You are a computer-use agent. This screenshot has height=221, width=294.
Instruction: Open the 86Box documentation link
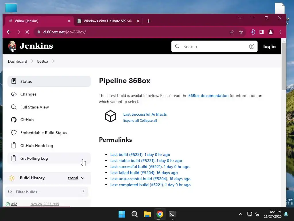coord(208,96)
